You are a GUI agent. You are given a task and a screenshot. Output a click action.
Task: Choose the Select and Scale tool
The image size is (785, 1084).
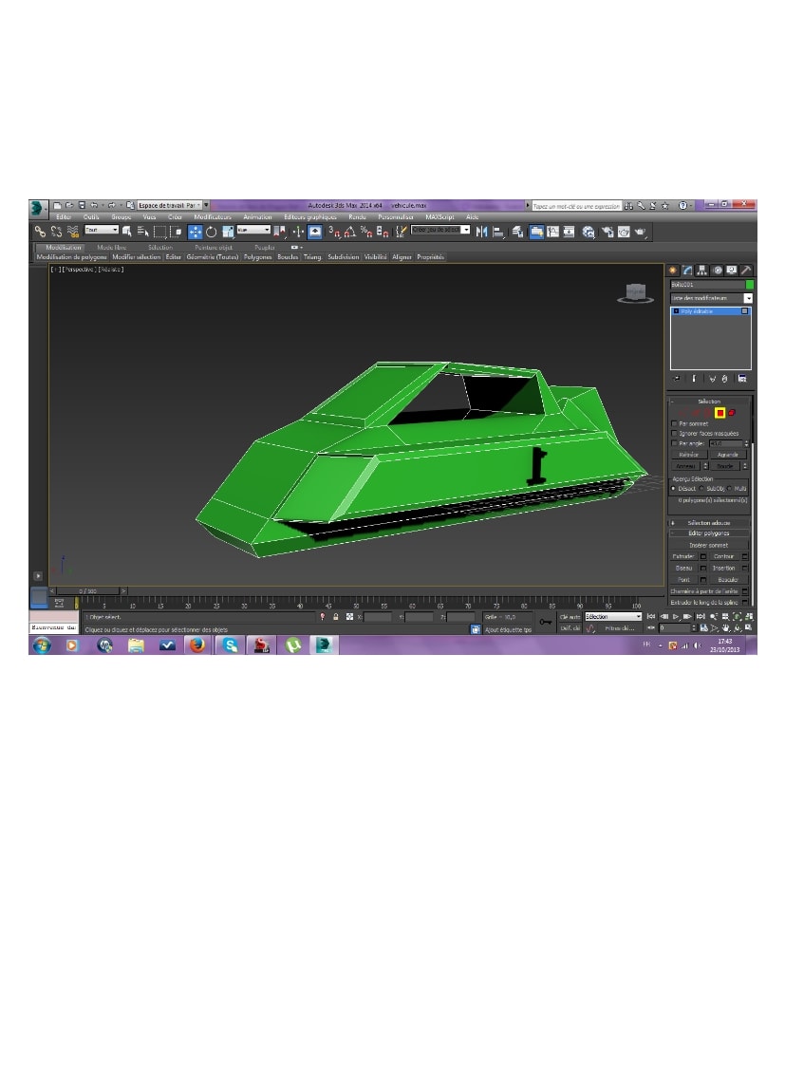(x=228, y=232)
